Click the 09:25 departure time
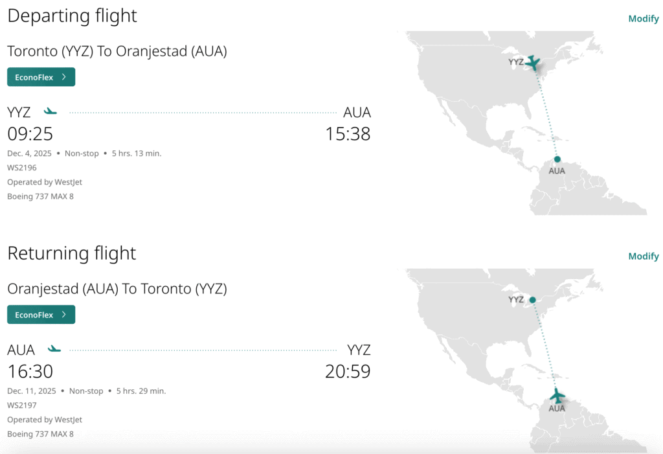 [x=30, y=134]
